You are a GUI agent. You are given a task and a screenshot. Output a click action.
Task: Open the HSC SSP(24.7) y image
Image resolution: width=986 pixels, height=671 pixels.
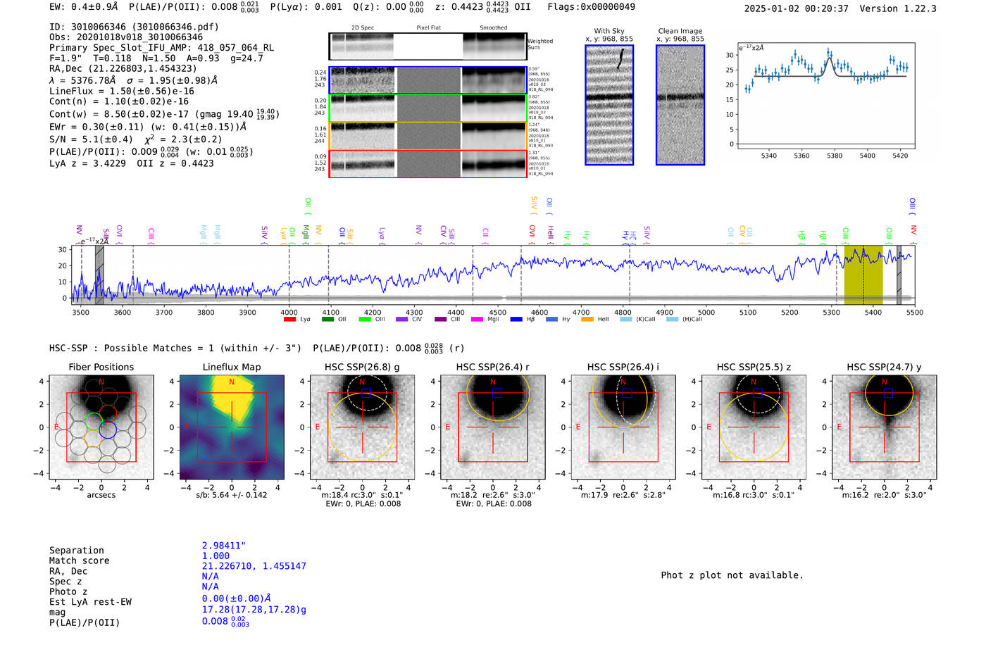(x=885, y=427)
